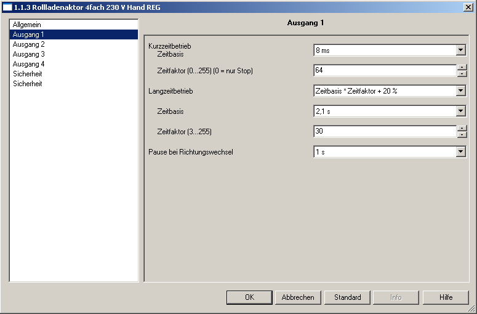Open the first Sicherheit entry in the list
Screen dimensions: 477x314
pyautogui.click(x=28, y=74)
